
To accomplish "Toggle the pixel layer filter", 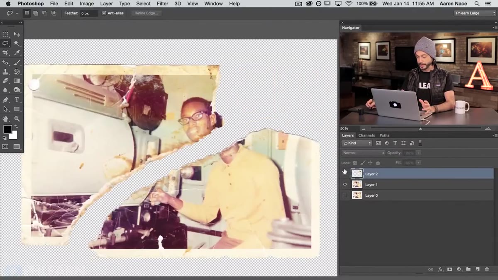I will [378, 143].
